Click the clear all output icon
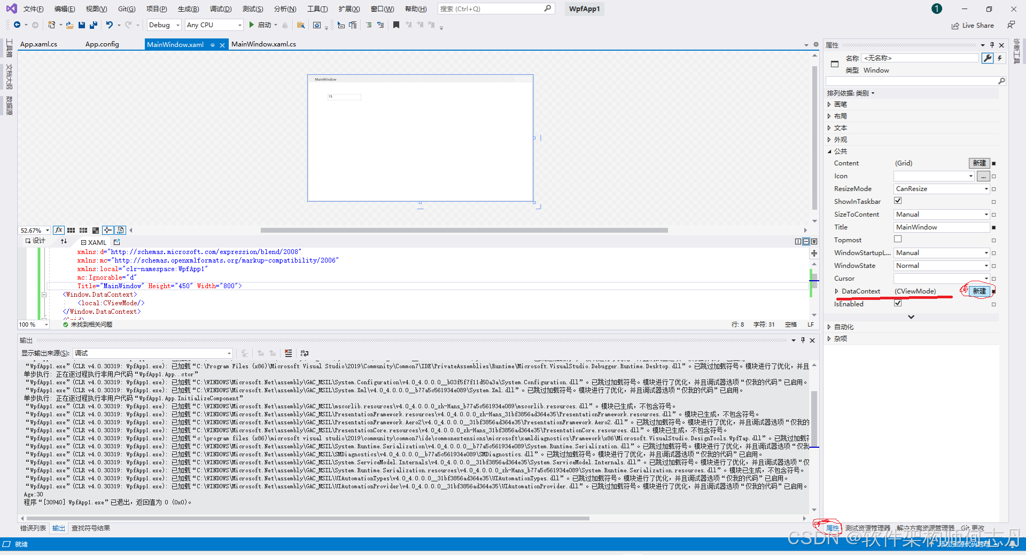This screenshot has width=1026, height=555. pyautogui.click(x=289, y=353)
